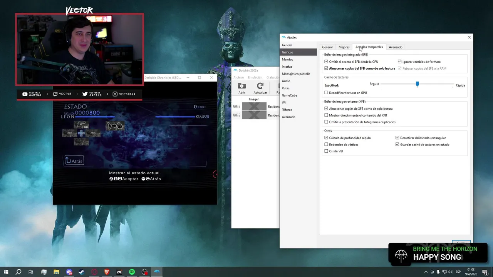Open Spotify from the taskbar
The width and height of the screenshot is (493, 277).
132,272
